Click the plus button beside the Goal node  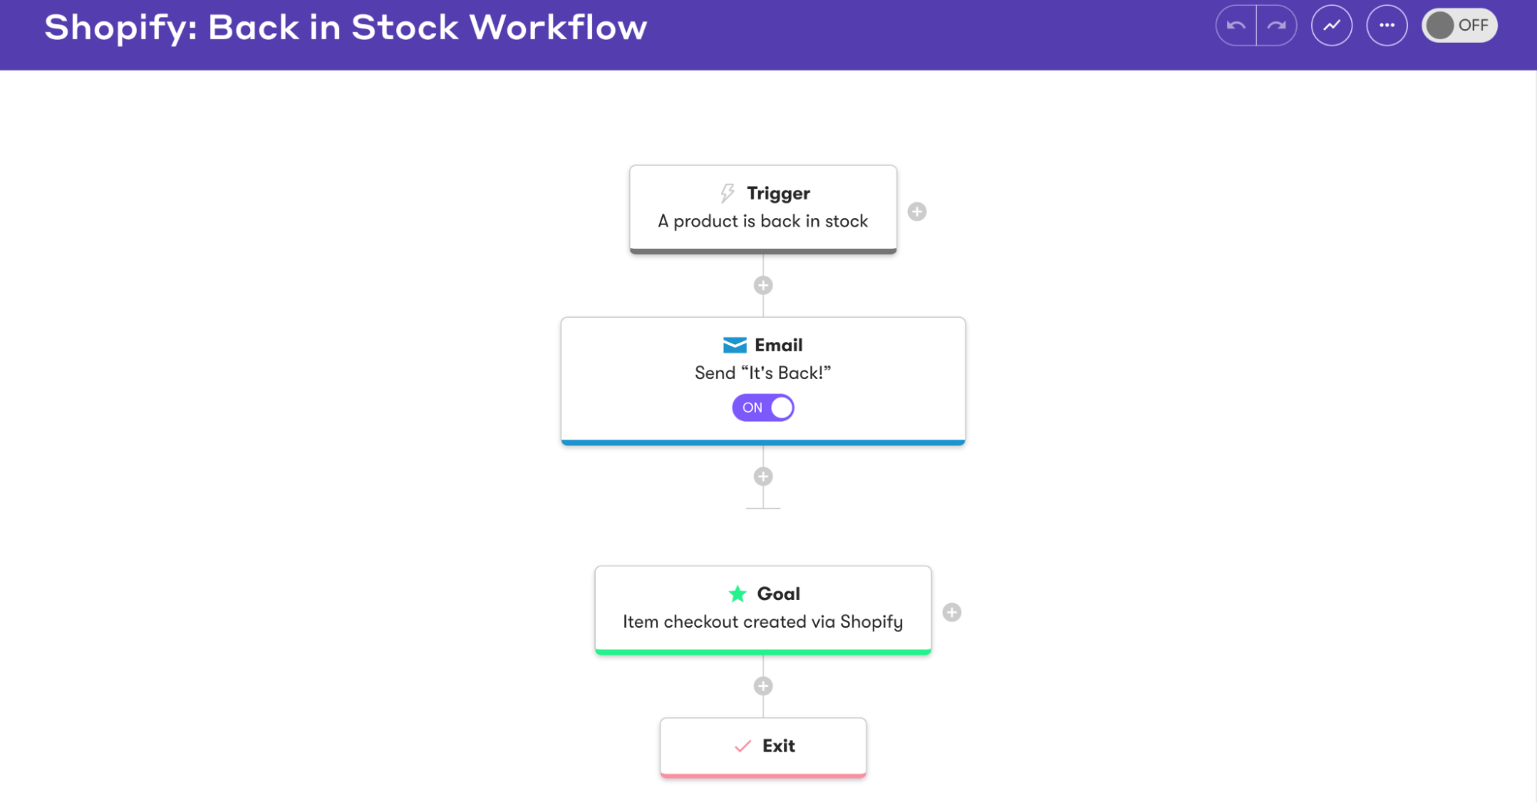[951, 612]
